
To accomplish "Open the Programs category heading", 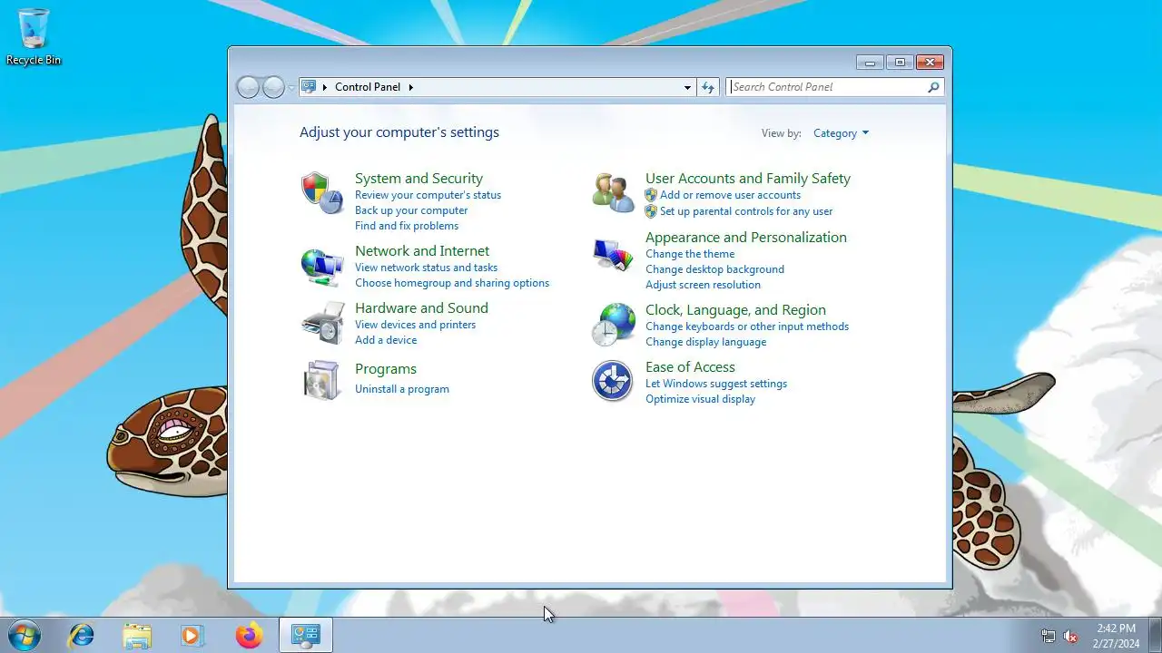I will pos(386,369).
